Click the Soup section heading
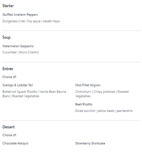The height and width of the screenshot is (153, 142). (x=6, y=37)
